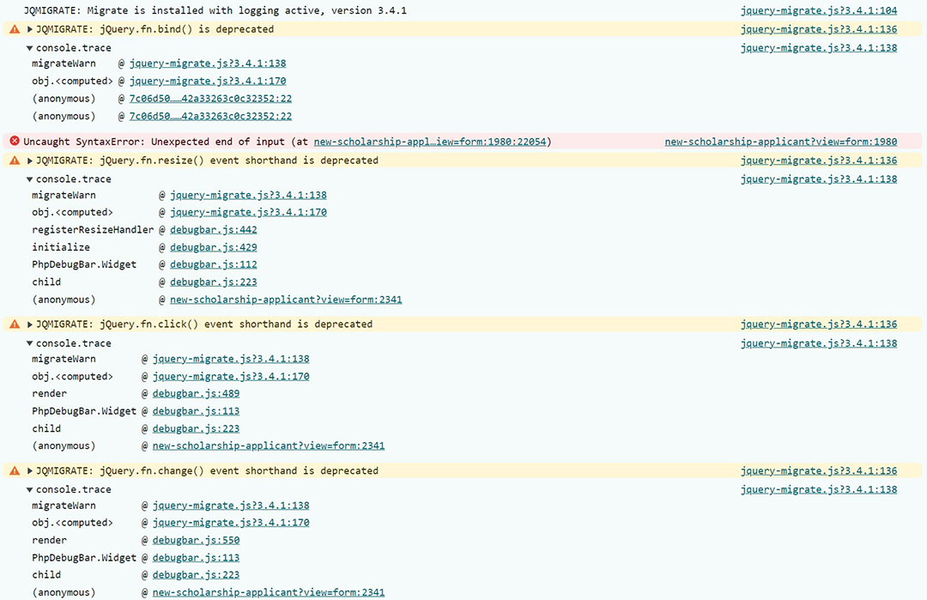Open the debugbar.js:112 PhpDebugBar.Widget link
Screen dimensions: 927x600
tap(213, 264)
